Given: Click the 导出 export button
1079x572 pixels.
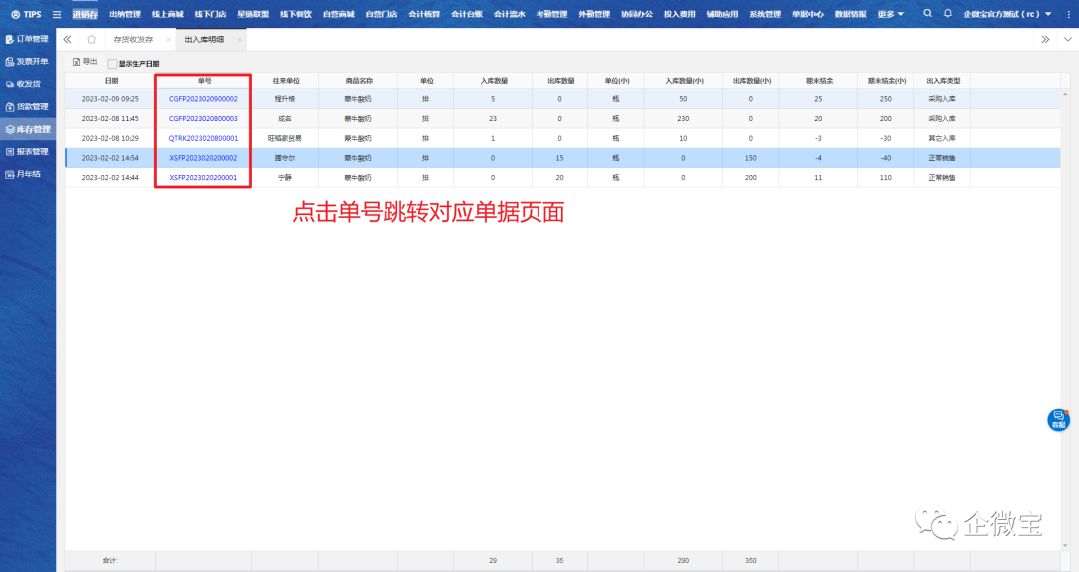Looking at the screenshot, I should [85, 62].
